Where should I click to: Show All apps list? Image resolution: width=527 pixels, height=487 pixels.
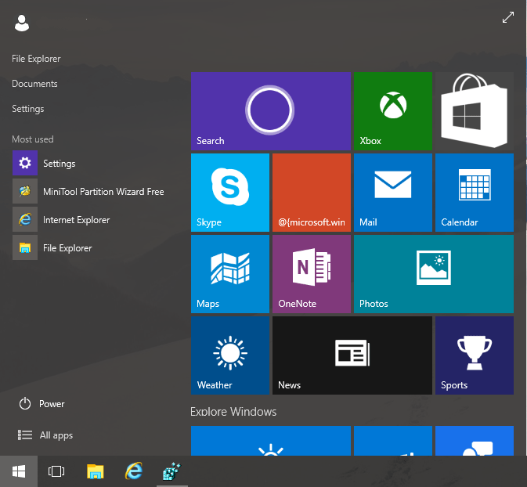pos(45,435)
